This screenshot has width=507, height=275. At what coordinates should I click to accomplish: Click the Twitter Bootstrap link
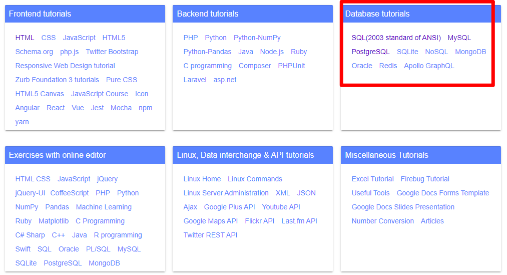tap(112, 52)
